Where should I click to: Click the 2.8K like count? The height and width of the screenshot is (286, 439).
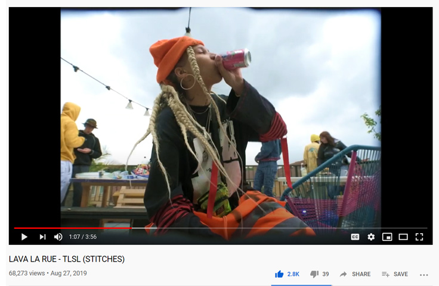pos(293,274)
